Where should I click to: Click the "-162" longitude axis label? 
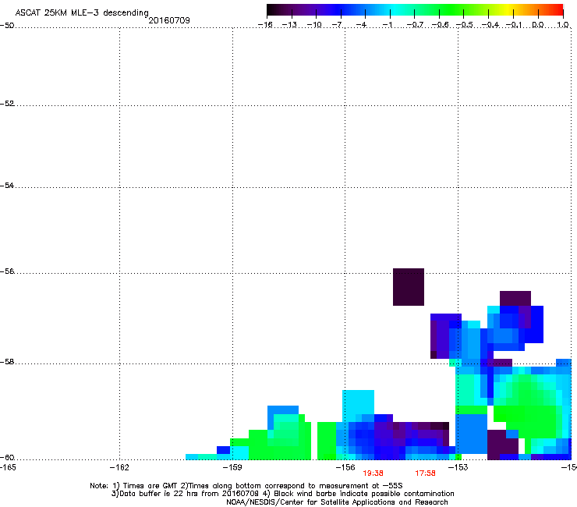click(x=119, y=467)
